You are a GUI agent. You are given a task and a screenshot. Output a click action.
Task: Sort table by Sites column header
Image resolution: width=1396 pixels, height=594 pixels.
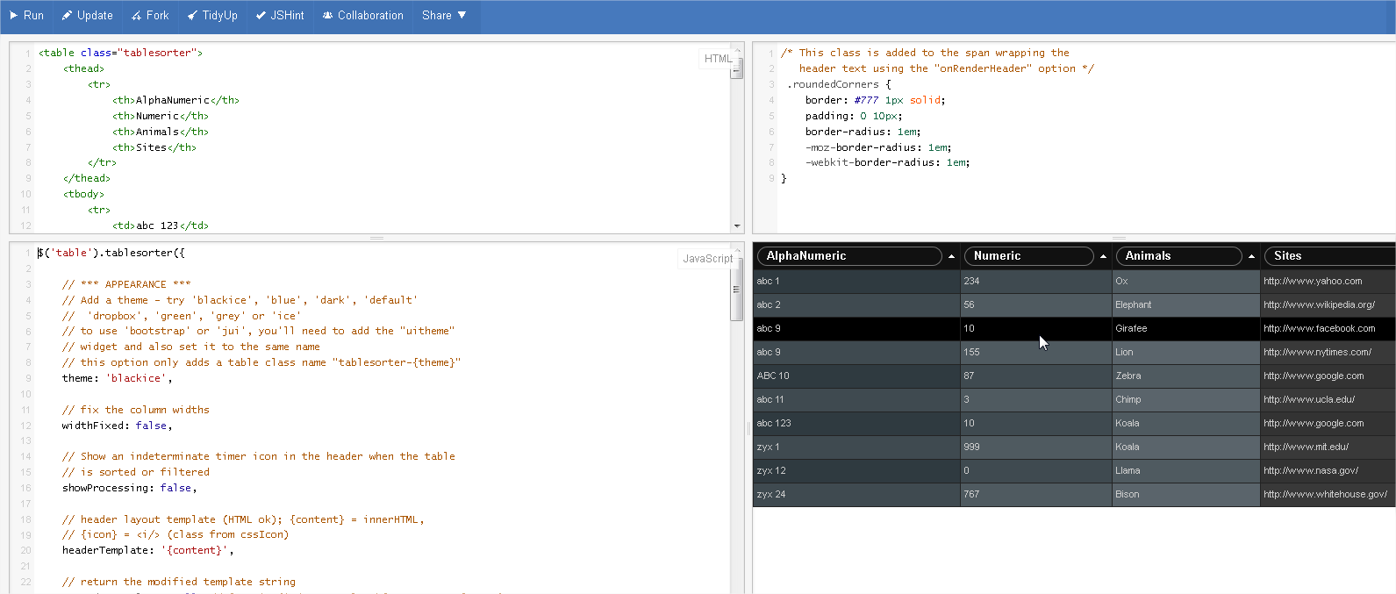click(1330, 256)
